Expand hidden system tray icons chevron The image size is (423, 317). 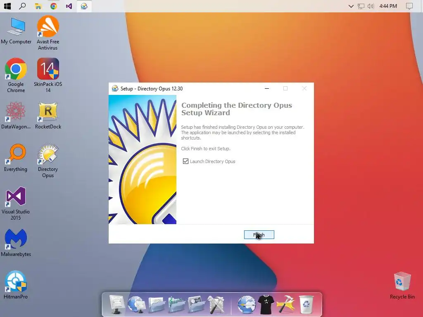coord(351,6)
